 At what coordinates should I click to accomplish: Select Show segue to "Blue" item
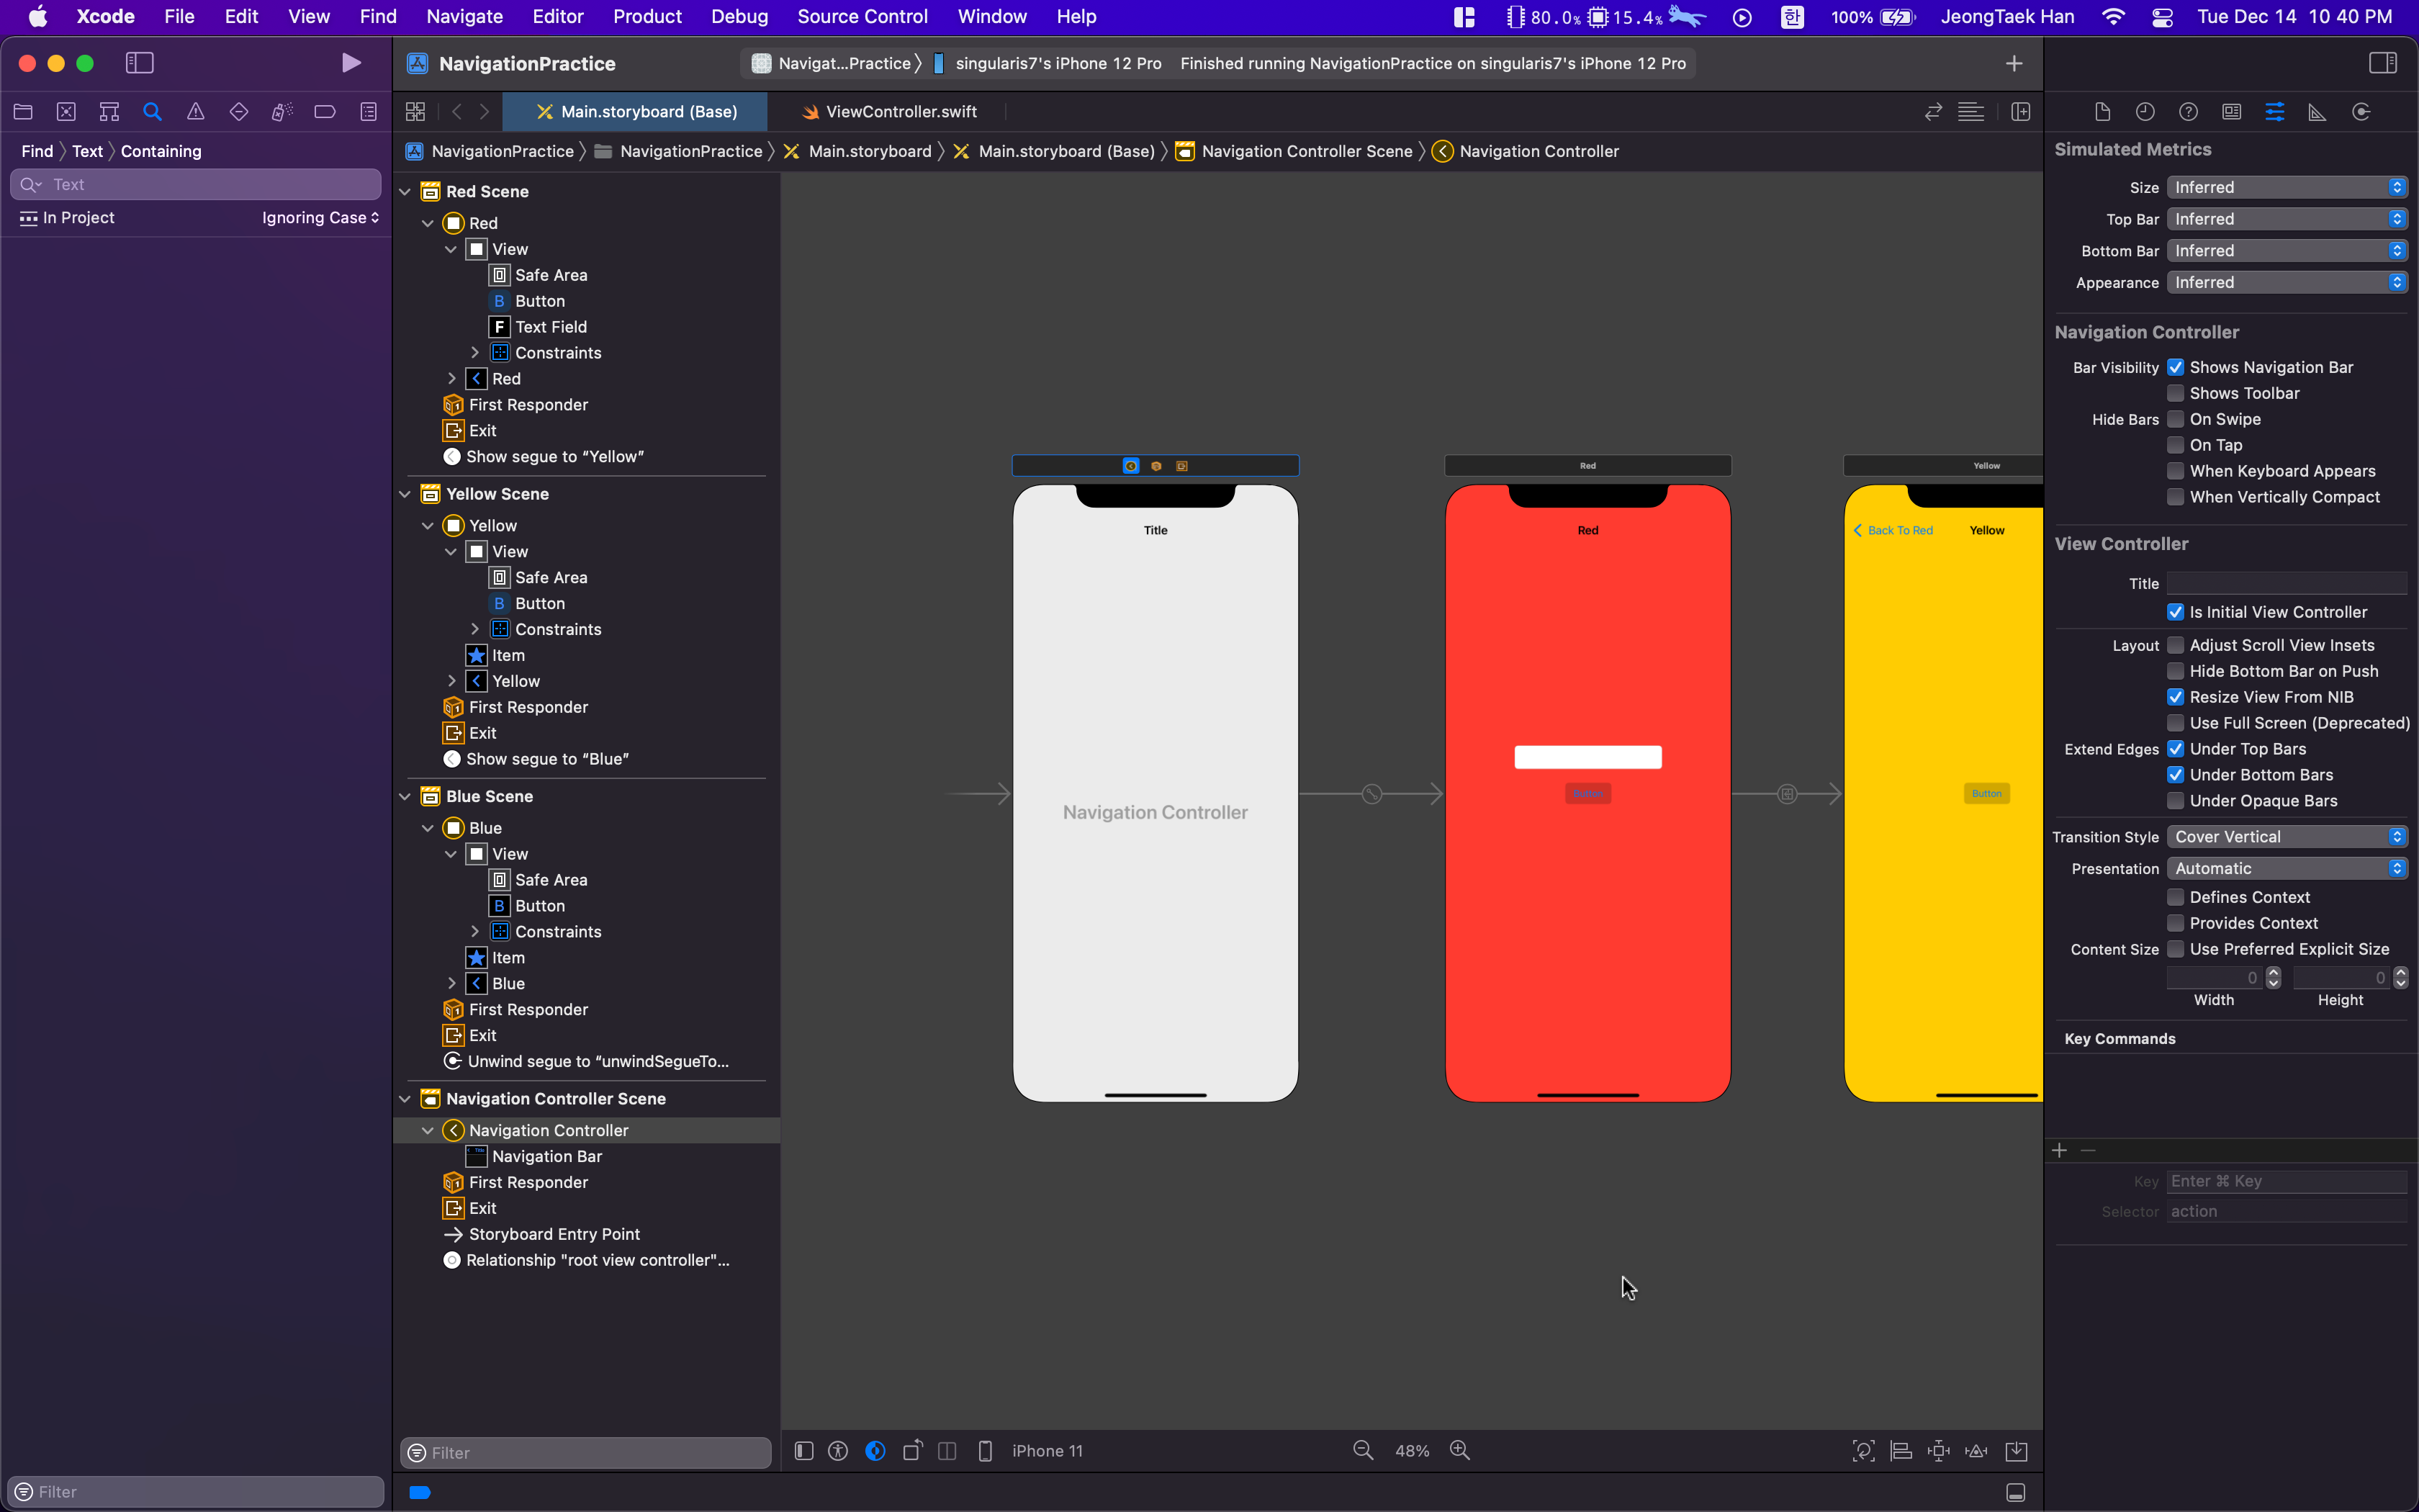click(546, 759)
